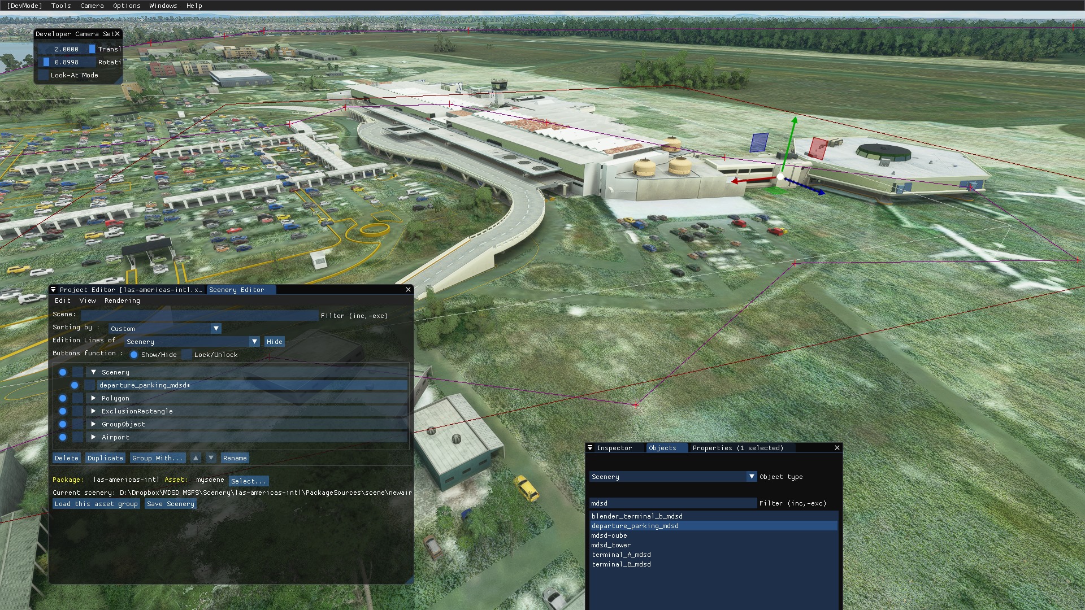Image resolution: width=1085 pixels, height=610 pixels.
Task: Select the red translucent gizmo plane handle
Action: coord(817,148)
